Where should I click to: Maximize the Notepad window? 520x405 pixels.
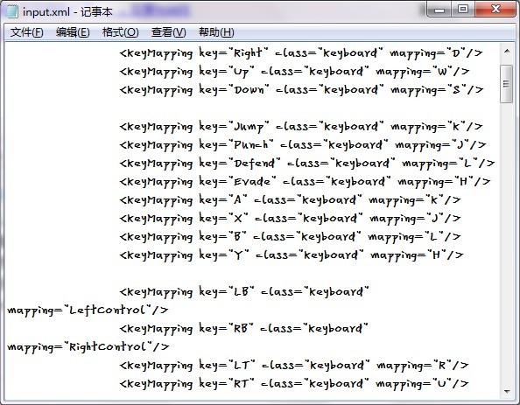click(x=463, y=10)
